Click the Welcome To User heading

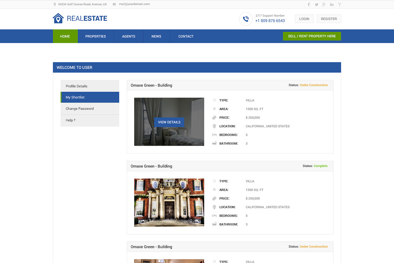click(75, 67)
